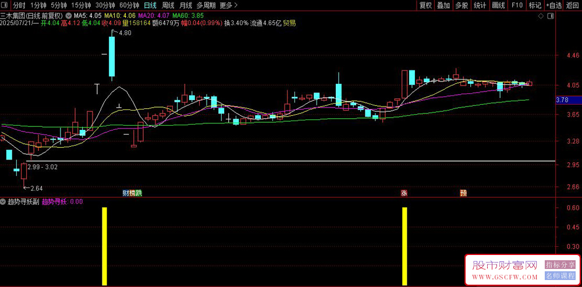Click the 2.99 - 3.02 gap label

coord(42,167)
